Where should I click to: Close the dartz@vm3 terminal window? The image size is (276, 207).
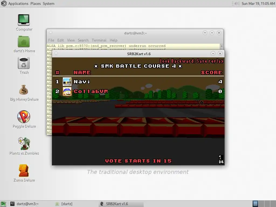point(219,33)
